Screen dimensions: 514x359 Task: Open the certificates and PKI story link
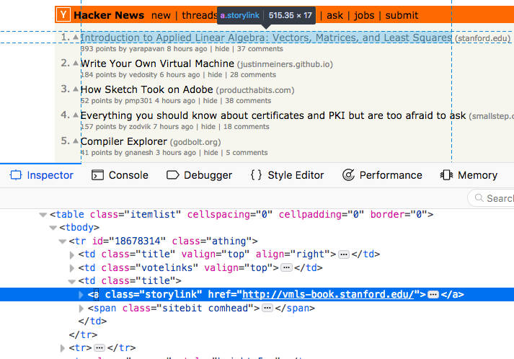coord(273,115)
